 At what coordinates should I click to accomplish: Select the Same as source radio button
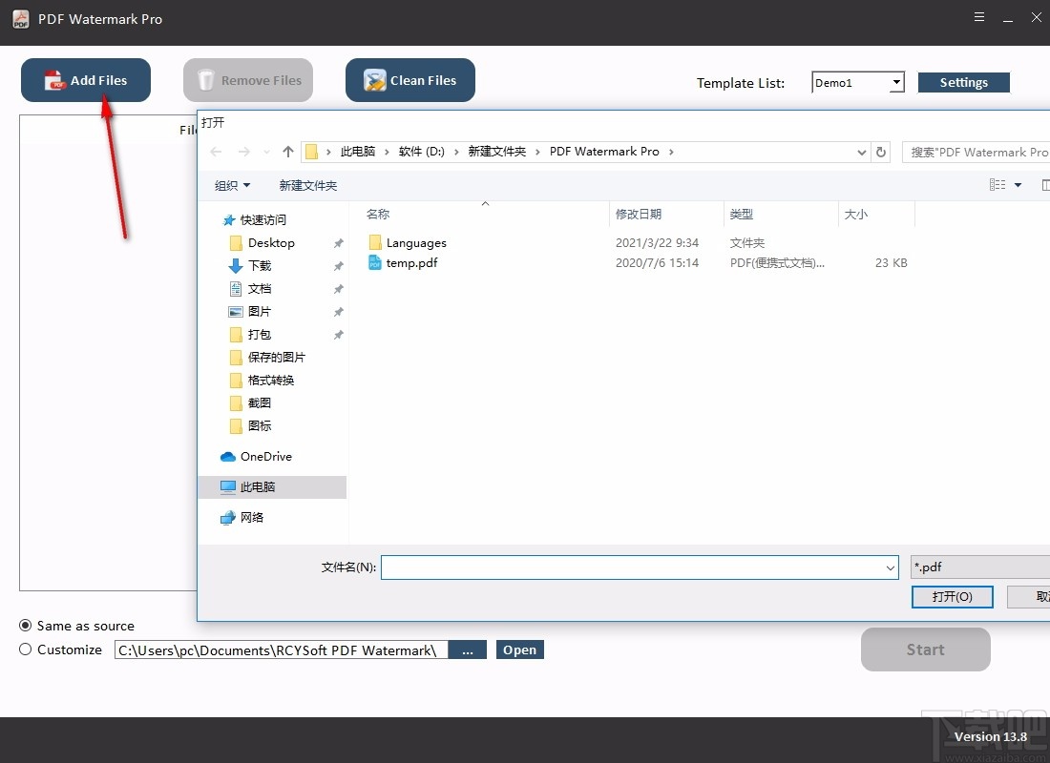[x=25, y=625]
